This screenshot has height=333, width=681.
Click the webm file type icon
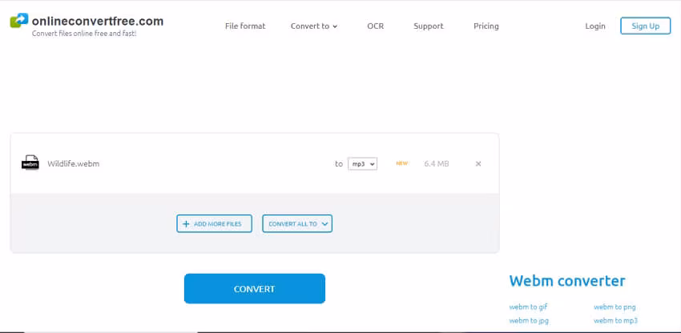pos(30,163)
